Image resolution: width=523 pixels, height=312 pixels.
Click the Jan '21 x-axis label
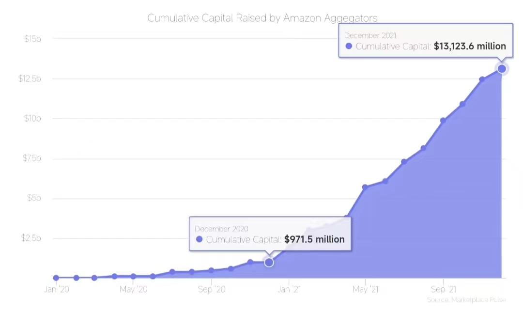(290, 290)
